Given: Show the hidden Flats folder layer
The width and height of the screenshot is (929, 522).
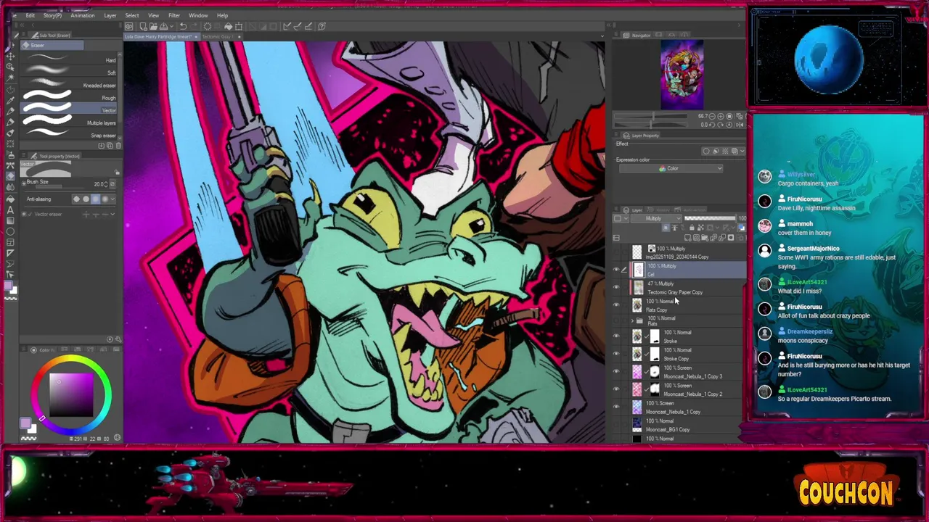Looking at the screenshot, I should pos(616,321).
